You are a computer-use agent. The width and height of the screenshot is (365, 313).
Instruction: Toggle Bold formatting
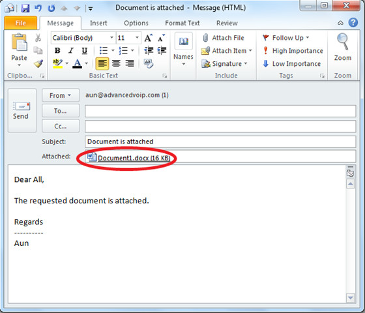pos(57,51)
